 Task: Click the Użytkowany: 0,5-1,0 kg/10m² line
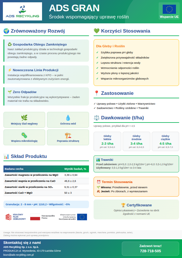(x=119, y=168)
